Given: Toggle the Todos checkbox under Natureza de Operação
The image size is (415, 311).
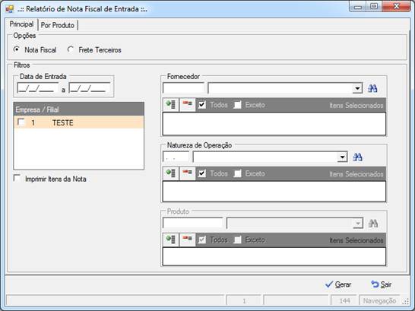Looking at the screenshot, I should [202, 173].
